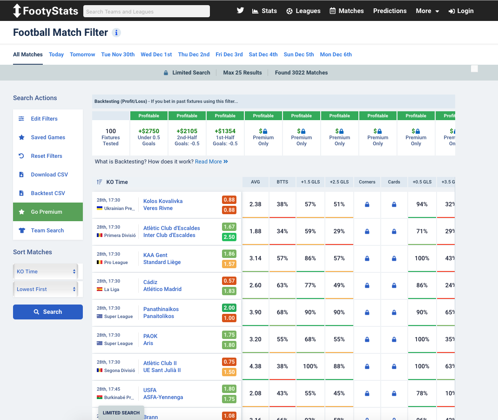Click the blue Search button
The height and width of the screenshot is (420, 498).
coord(48,312)
